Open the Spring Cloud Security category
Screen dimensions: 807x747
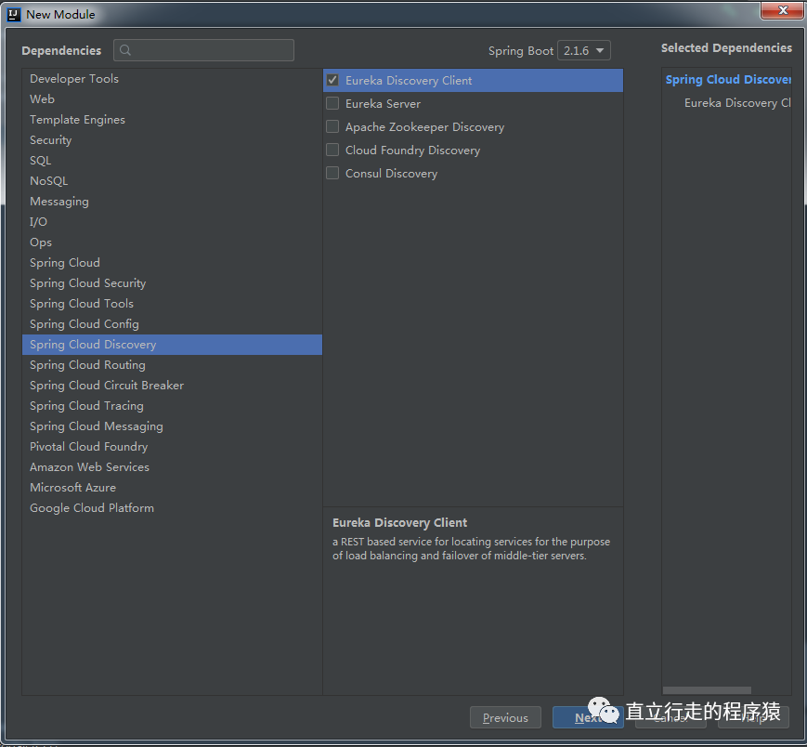[x=172, y=283]
